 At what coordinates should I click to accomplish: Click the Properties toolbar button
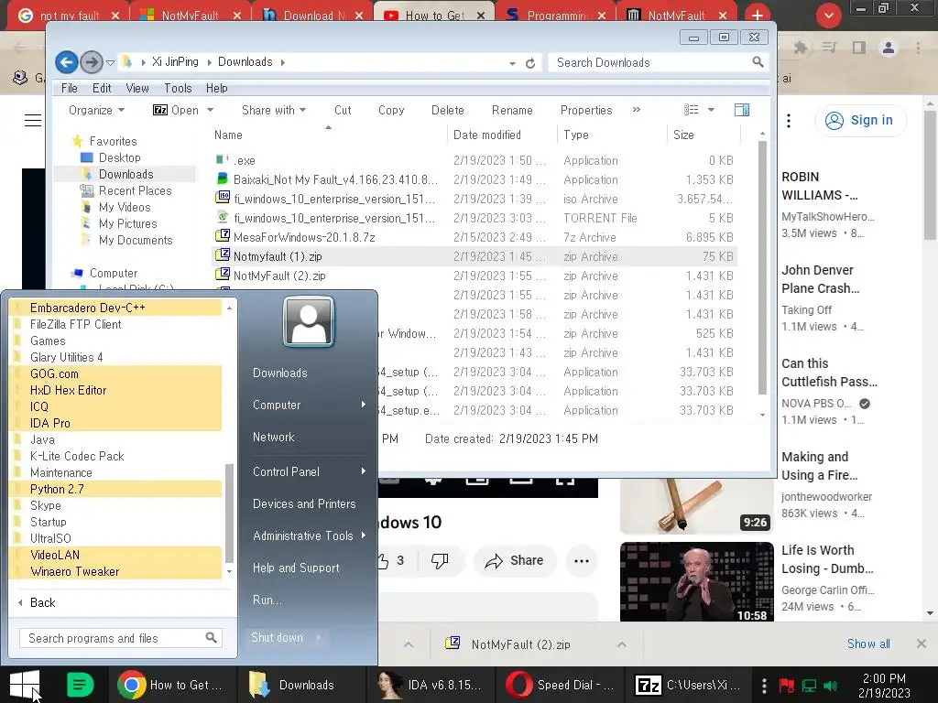(586, 110)
